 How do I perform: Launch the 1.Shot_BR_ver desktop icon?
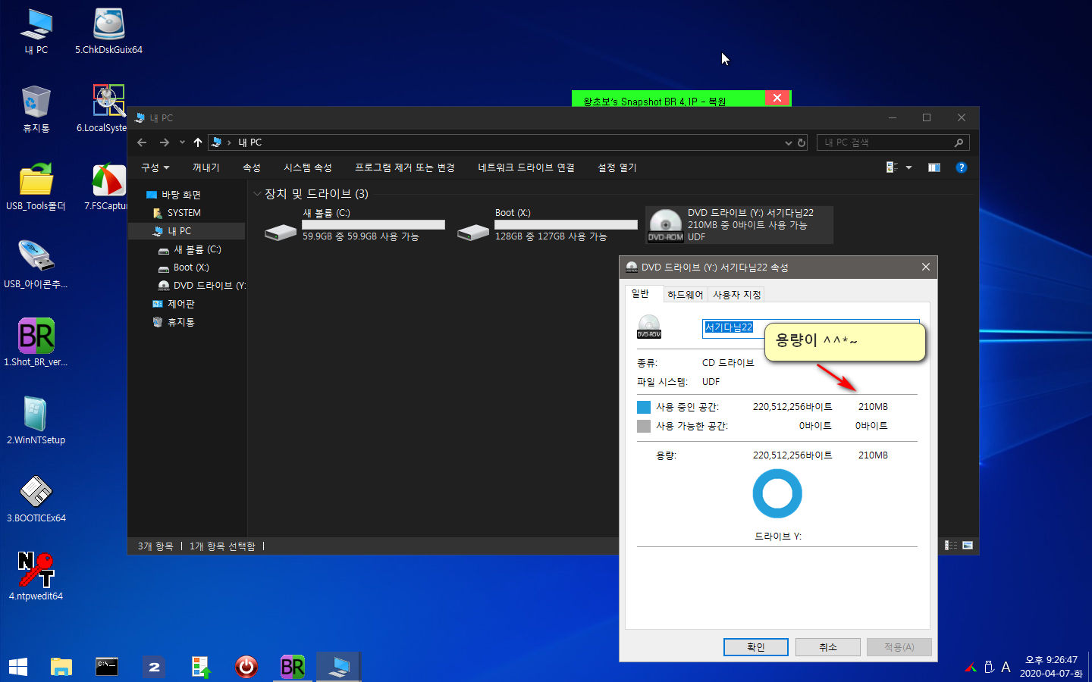pos(36,343)
